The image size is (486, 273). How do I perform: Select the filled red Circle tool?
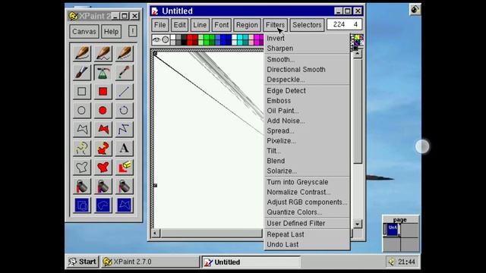pyautogui.click(x=103, y=110)
